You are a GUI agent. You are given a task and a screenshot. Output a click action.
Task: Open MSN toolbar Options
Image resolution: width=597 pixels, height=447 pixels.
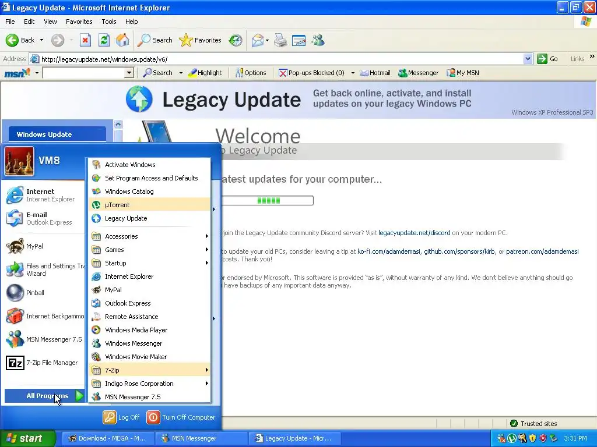coord(251,73)
